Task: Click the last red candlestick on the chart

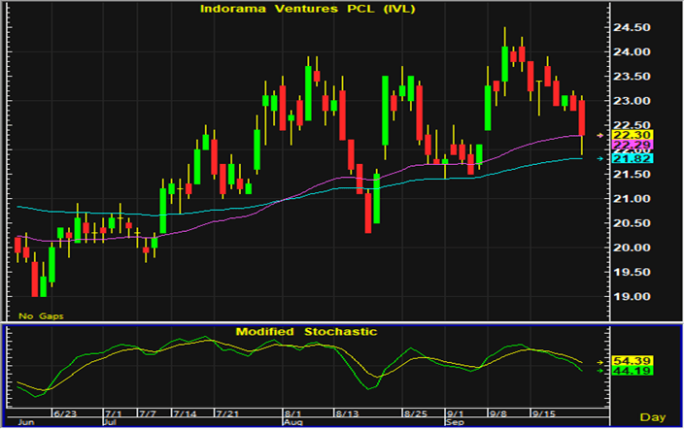Action: (x=582, y=117)
